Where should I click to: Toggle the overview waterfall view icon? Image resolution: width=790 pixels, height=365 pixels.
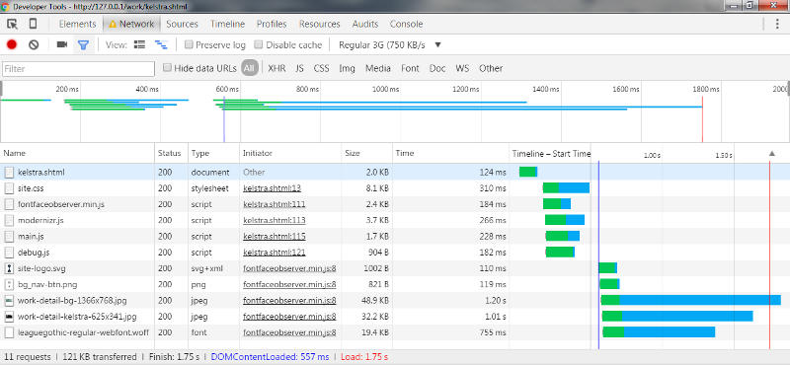coord(161,44)
